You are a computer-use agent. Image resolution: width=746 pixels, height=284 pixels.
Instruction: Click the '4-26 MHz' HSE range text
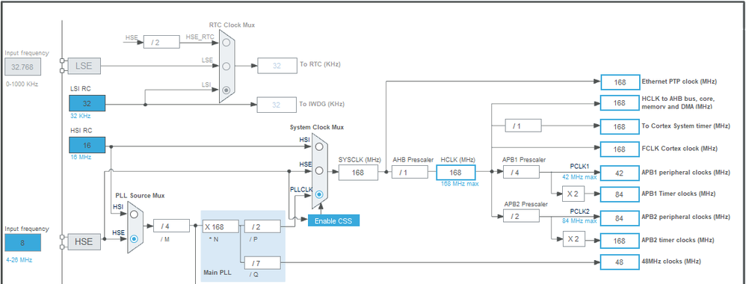(19, 260)
